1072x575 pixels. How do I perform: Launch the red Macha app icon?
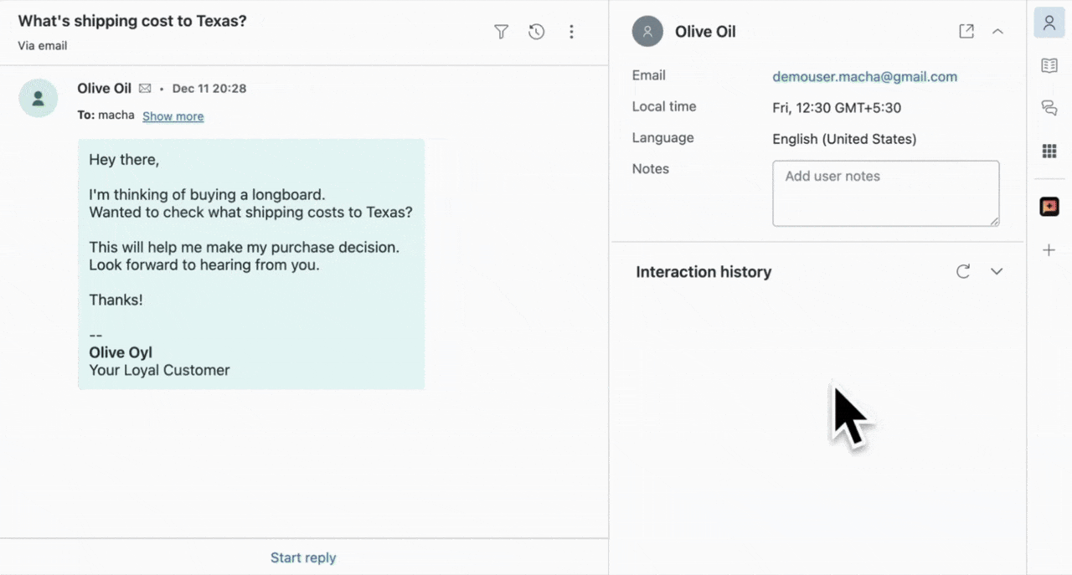point(1049,206)
